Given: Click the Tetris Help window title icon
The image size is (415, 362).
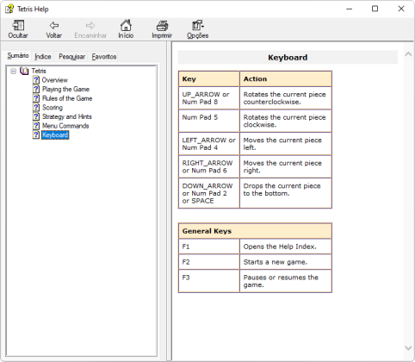Looking at the screenshot, I should 9,9.
